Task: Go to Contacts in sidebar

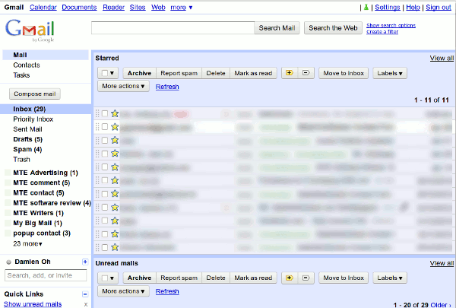Action: [x=27, y=65]
